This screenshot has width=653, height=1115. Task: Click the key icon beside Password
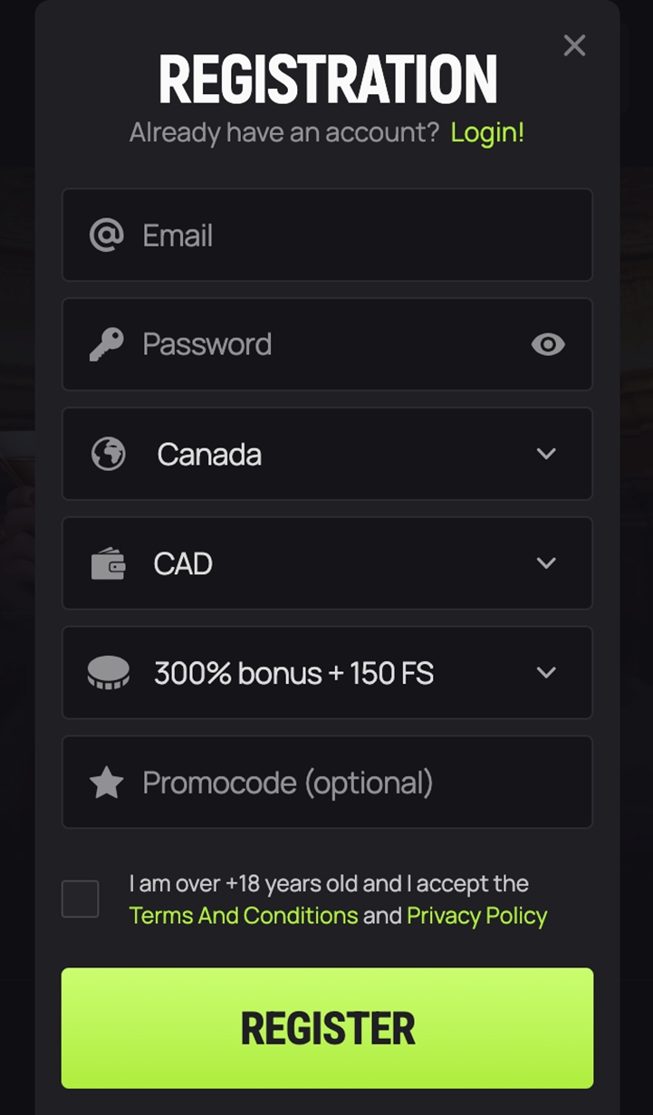(x=107, y=344)
